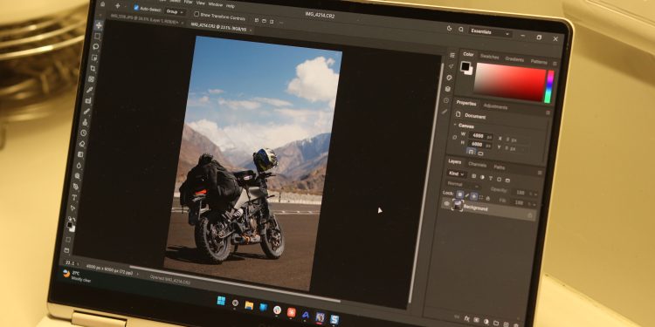
Task: Switch to the Channels tab
Action: pyautogui.click(x=478, y=165)
